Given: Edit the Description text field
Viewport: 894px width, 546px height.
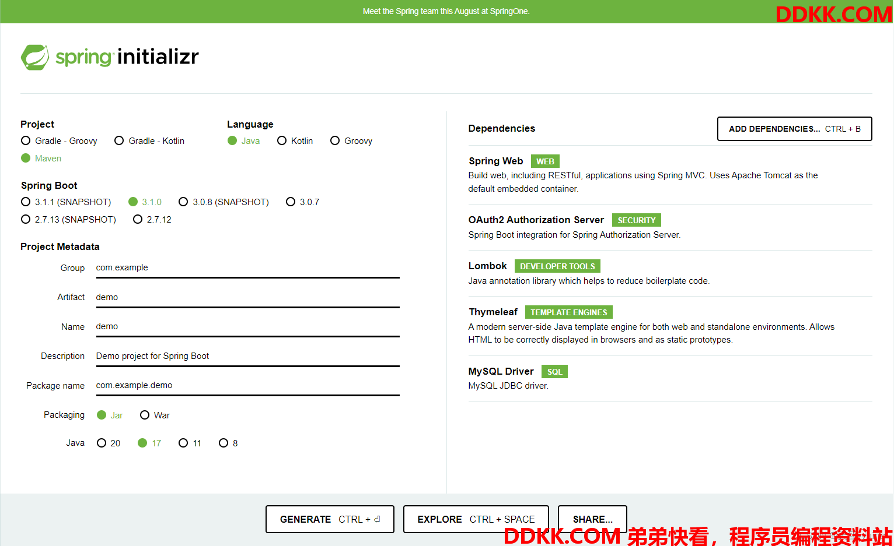Looking at the screenshot, I should [247, 356].
